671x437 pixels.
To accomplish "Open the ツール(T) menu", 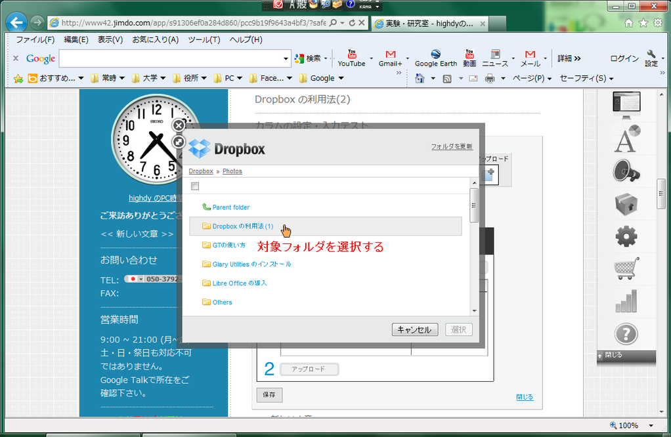I will tap(204, 40).
